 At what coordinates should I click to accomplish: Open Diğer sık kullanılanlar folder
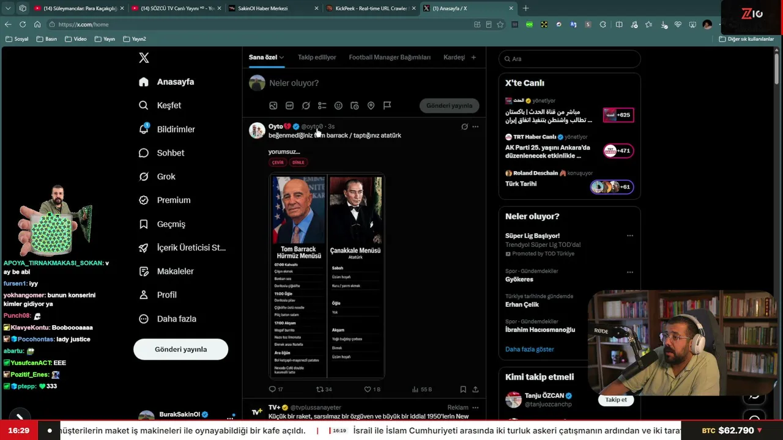point(746,39)
